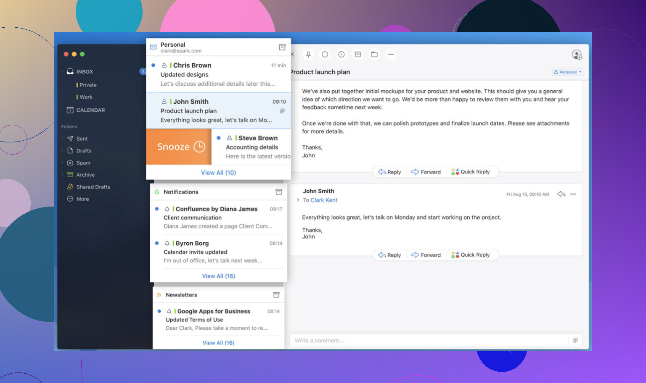Click attachment icon on John Smith email

(x=282, y=111)
